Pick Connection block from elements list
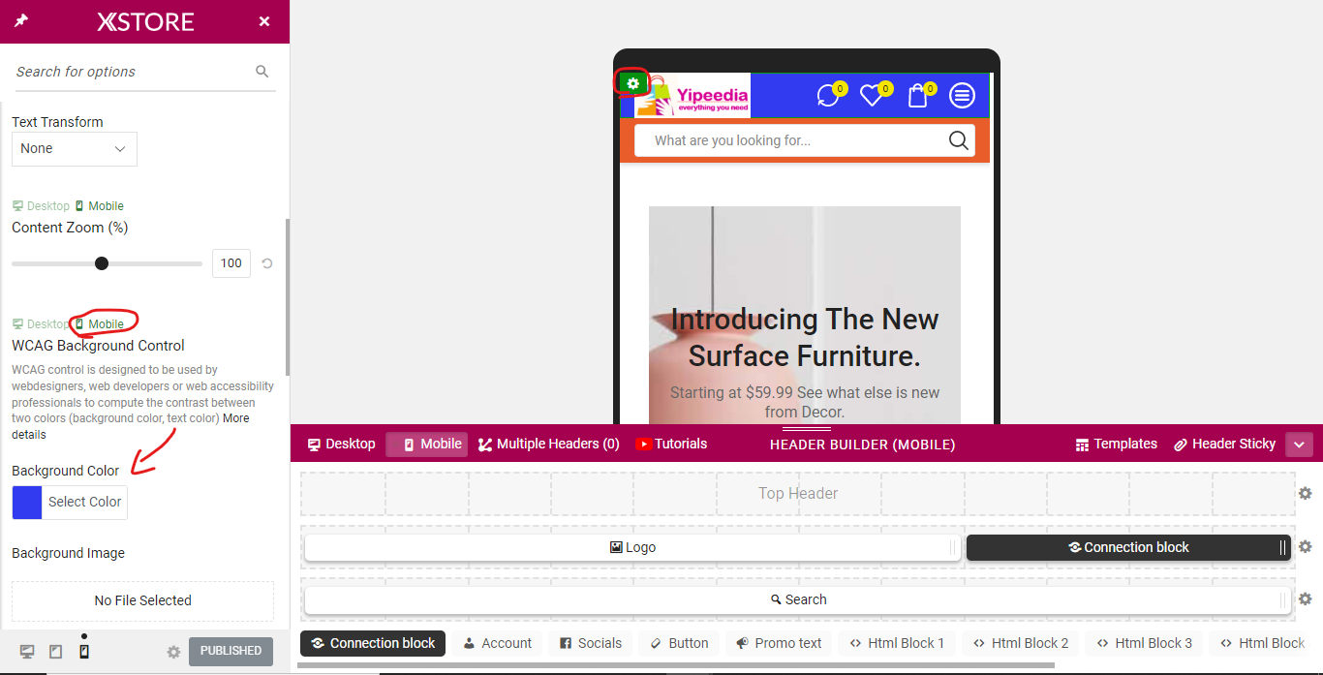Viewport: 1323px width, 675px height. tap(373, 643)
